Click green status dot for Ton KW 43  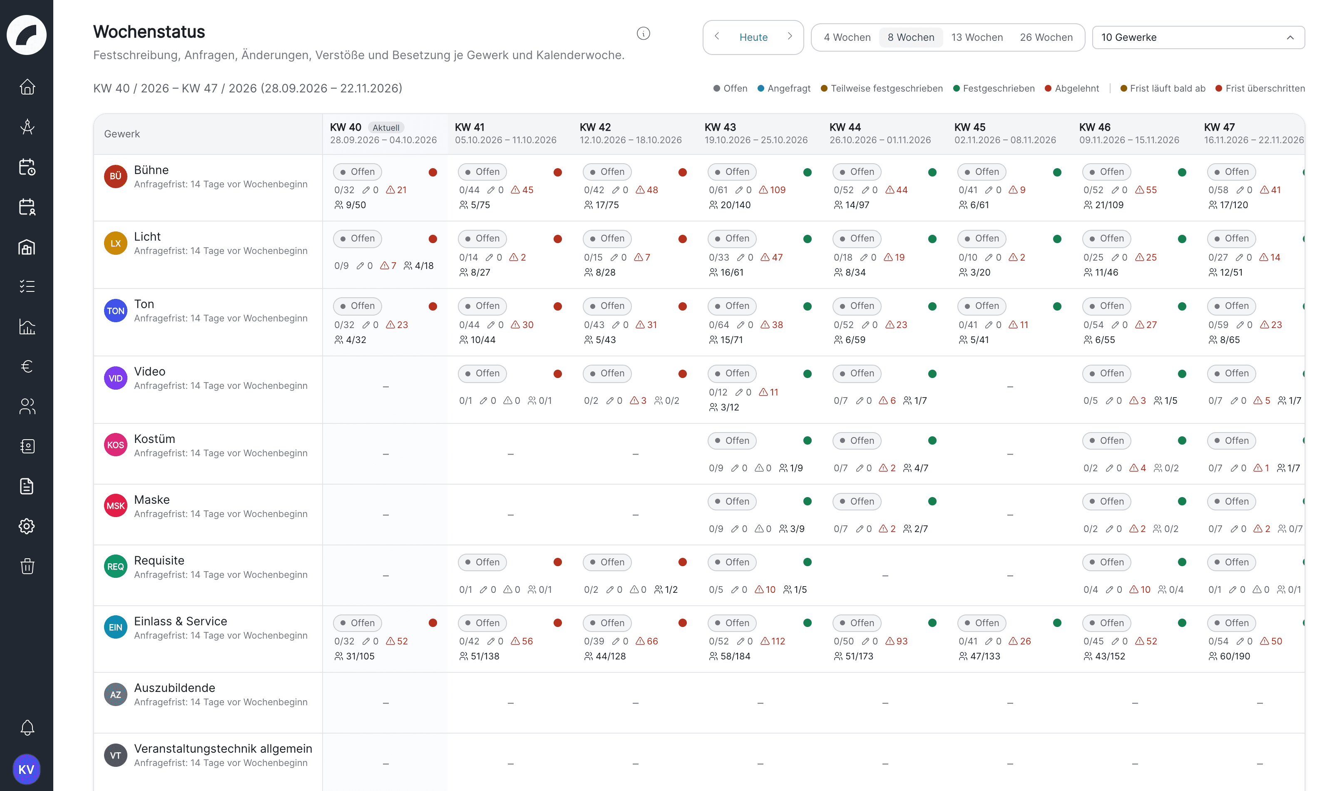(807, 306)
